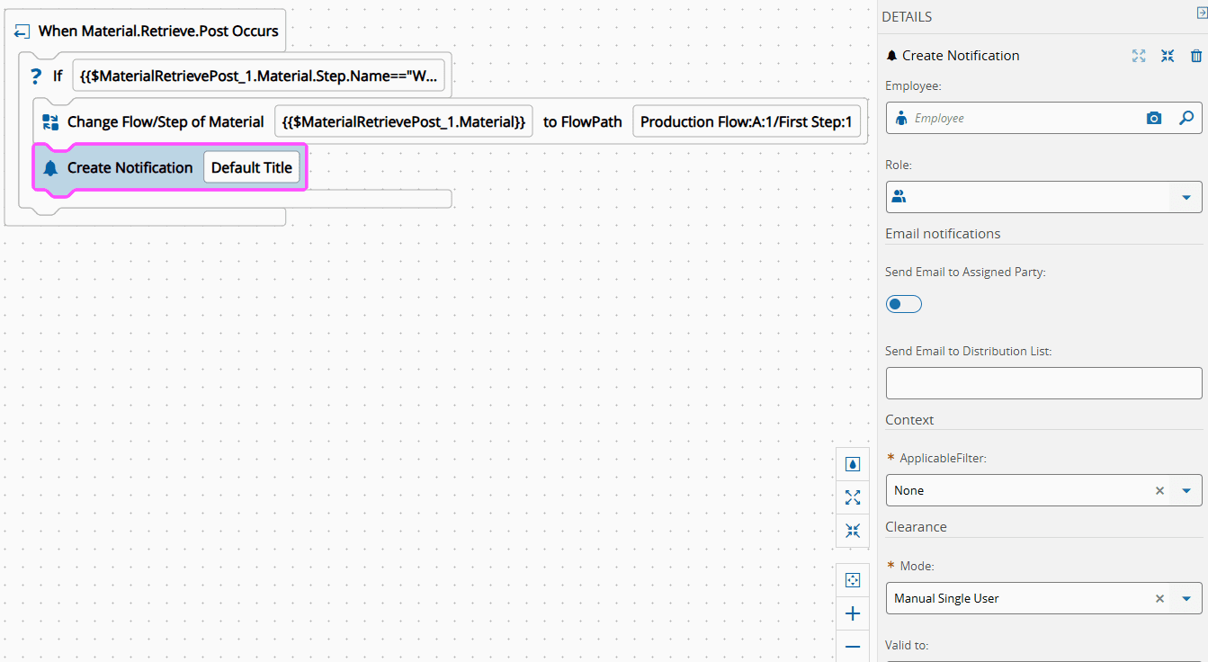Screen dimensions: 1208x662
Task: Zoom out with the minus button
Action: point(853,647)
